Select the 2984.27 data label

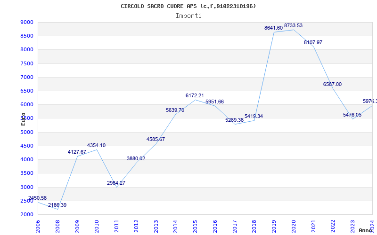point(116,183)
